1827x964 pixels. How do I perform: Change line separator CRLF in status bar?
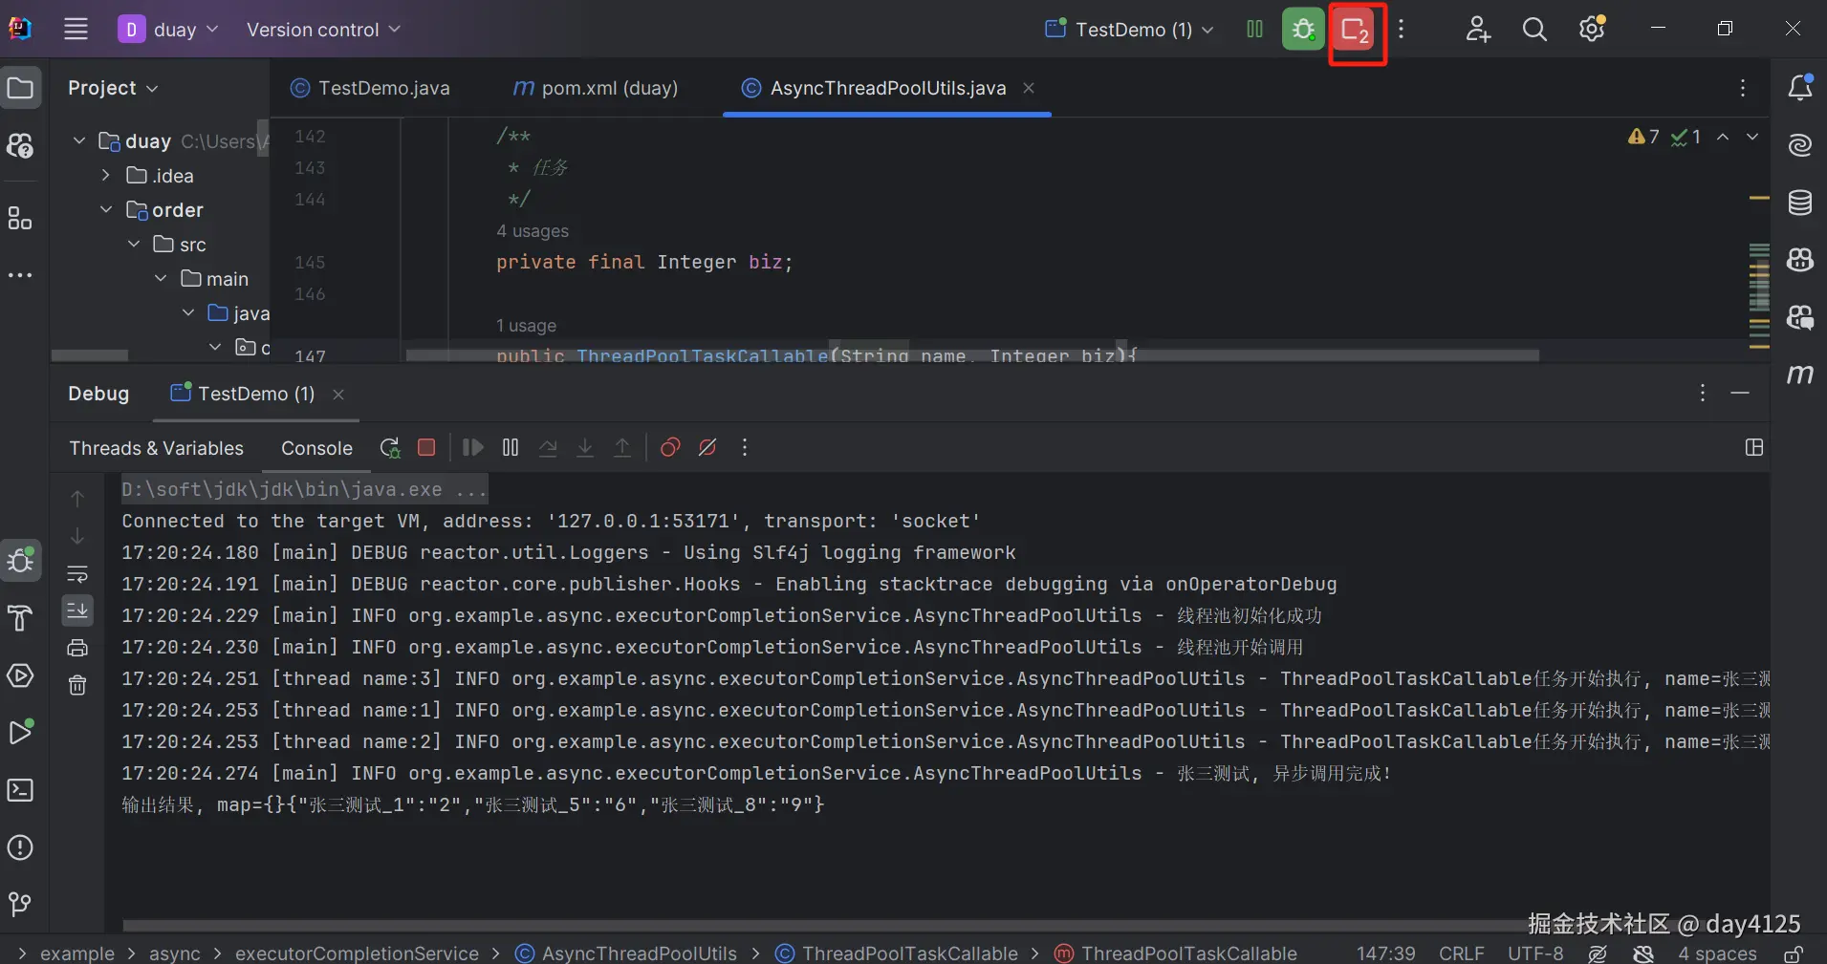(1462, 953)
